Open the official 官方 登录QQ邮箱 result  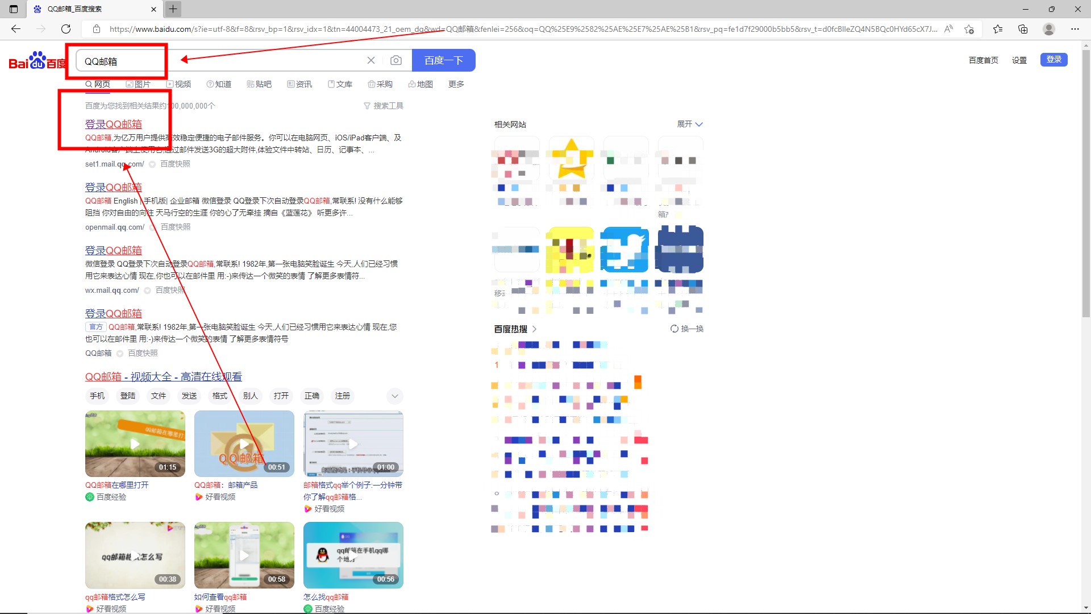114,313
